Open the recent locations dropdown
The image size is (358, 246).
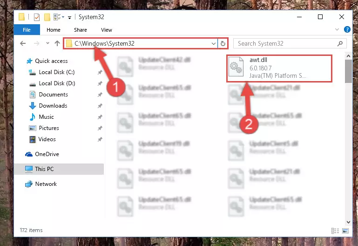click(47, 43)
